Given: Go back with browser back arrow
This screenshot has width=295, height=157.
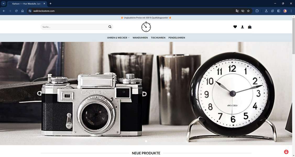Looking at the screenshot, I should (x=4, y=11).
